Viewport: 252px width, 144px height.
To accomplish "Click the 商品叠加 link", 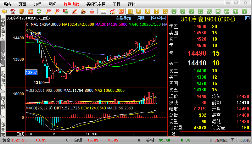I will click(x=123, y=18).
